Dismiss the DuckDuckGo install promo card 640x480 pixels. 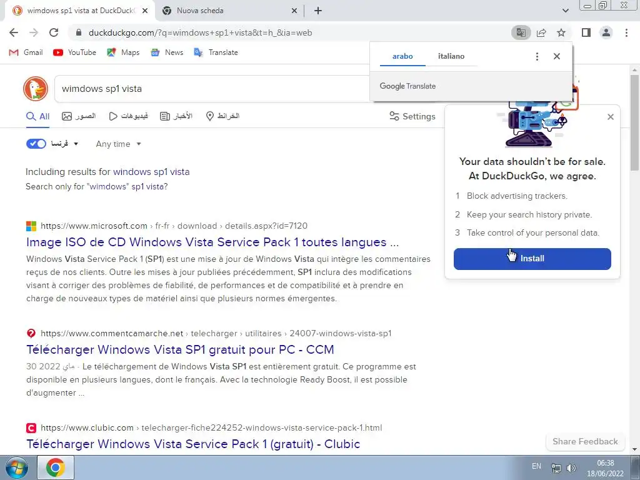tap(611, 117)
